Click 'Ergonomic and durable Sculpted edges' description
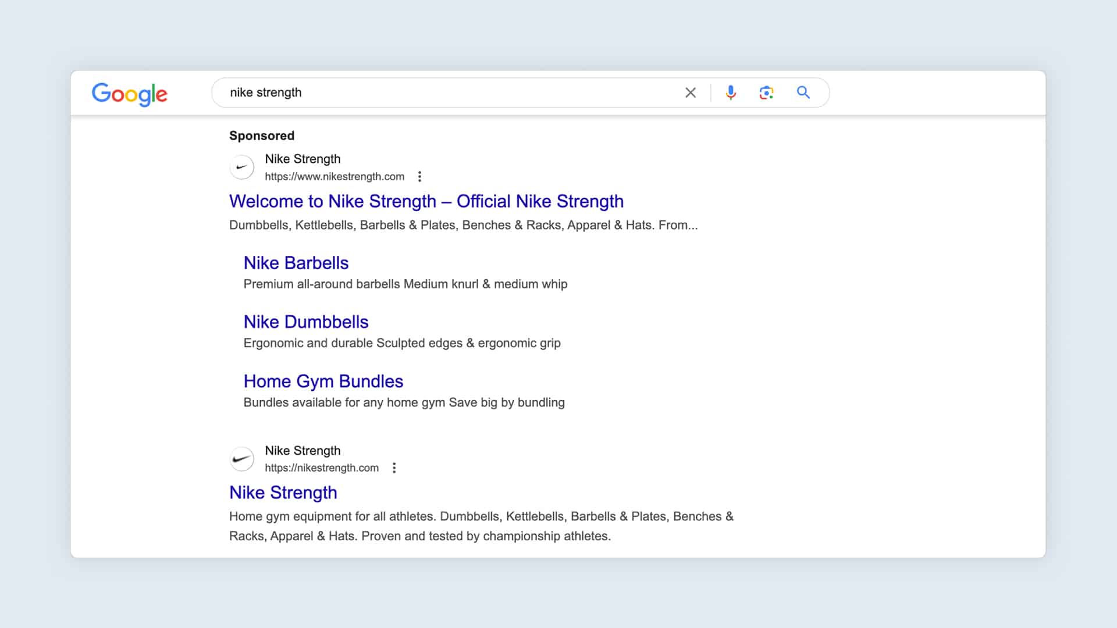This screenshot has width=1117, height=628. coord(402,343)
